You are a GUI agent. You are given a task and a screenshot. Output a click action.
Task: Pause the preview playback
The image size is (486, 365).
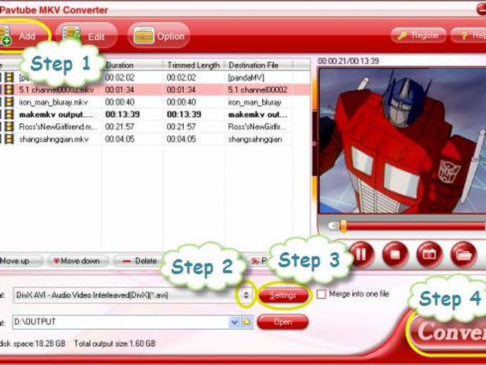(361, 254)
